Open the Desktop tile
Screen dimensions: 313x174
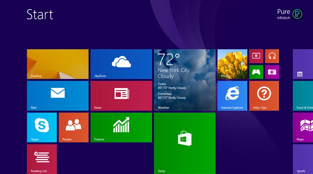[58, 64]
